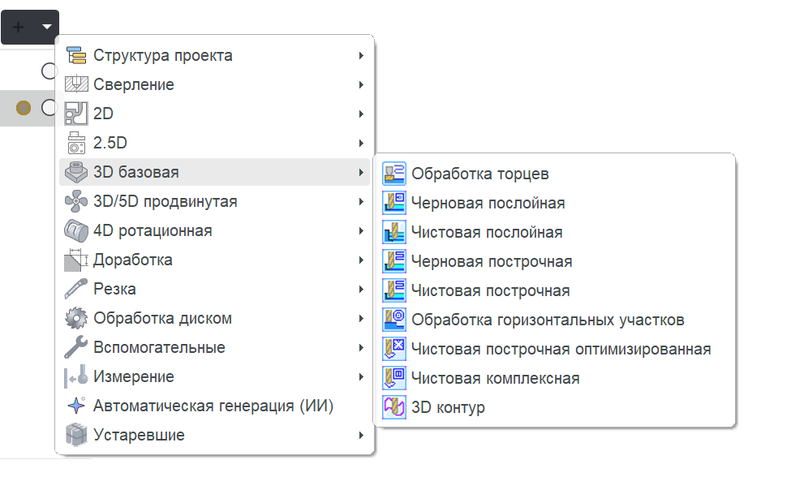Expand the 2.5D submenu arrow
Viewport: 791px width, 477px height.
click(361, 144)
